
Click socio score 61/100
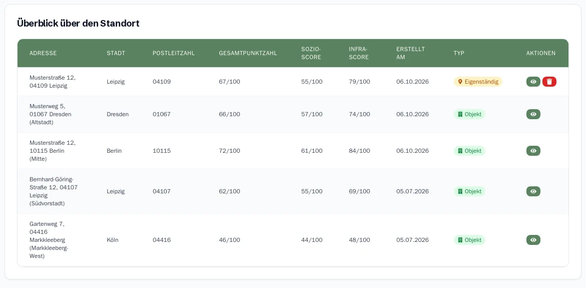(x=312, y=151)
